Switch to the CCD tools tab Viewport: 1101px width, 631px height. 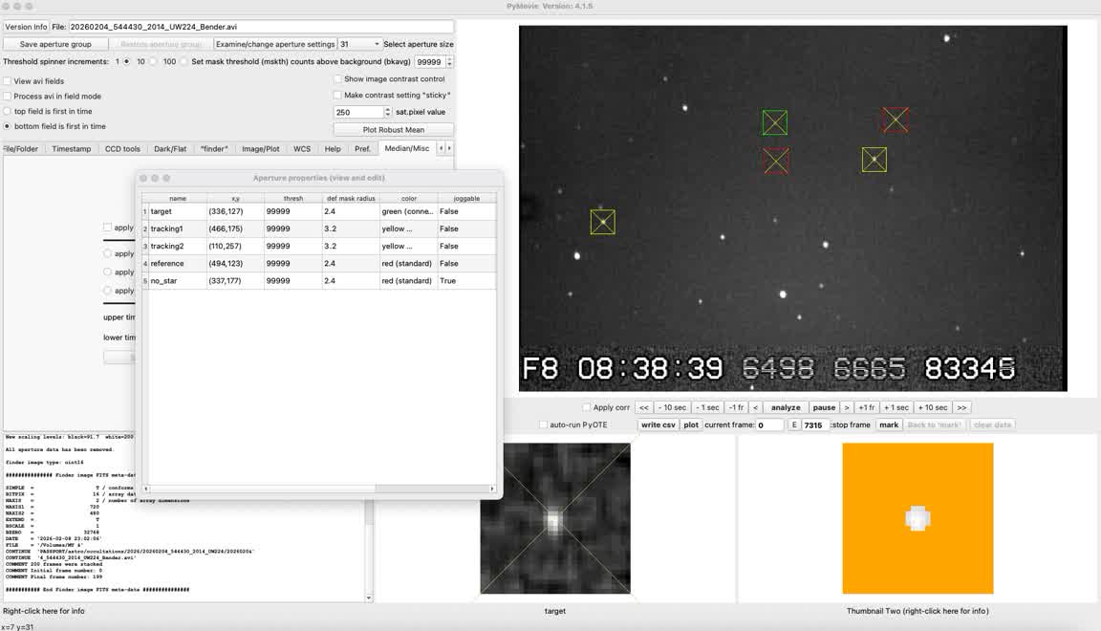[x=122, y=149]
